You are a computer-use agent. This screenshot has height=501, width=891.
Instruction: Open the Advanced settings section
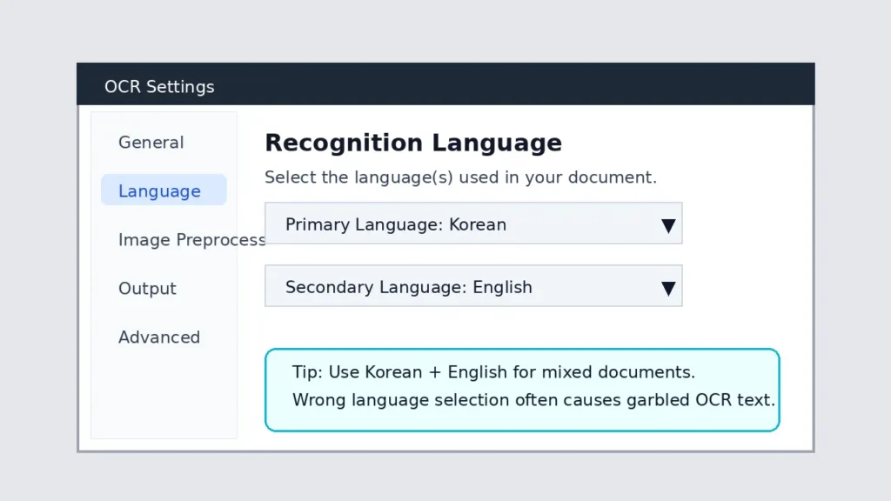point(159,337)
